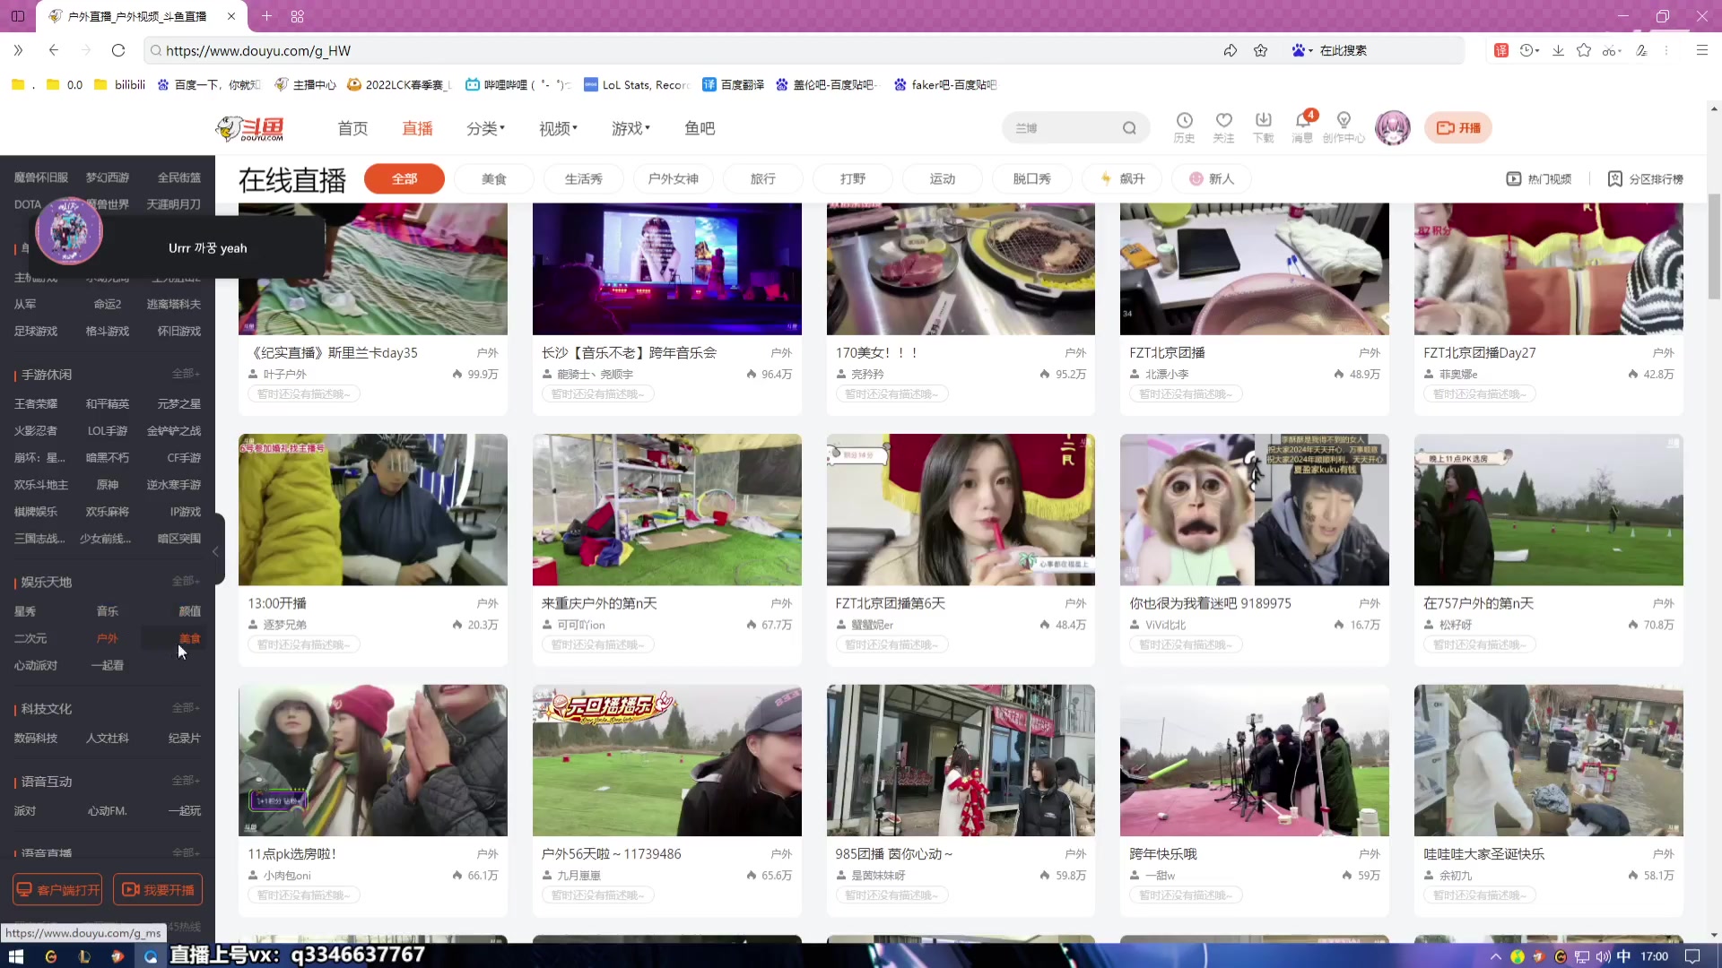Expand the 游戏 dropdown
Screen dimensions: 1722x968
631,128
